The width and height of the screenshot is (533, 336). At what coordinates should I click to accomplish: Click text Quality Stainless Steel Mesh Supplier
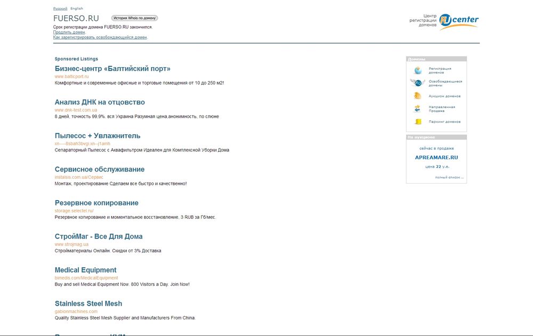point(125,318)
